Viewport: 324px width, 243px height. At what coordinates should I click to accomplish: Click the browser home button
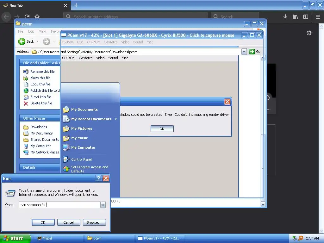(x=37, y=16)
